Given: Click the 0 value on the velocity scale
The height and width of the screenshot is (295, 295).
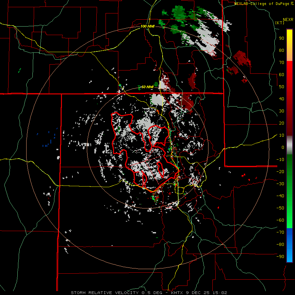Looking at the screenshot, I should [x=283, y=147].
